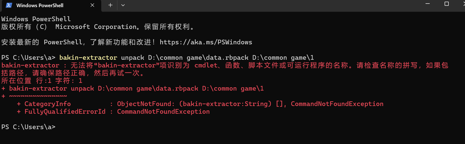The width and height of the screenshot is (465, 144).
Task: Expand the new tab profile dropdown arrow
Action: click(x=123, y=5)
